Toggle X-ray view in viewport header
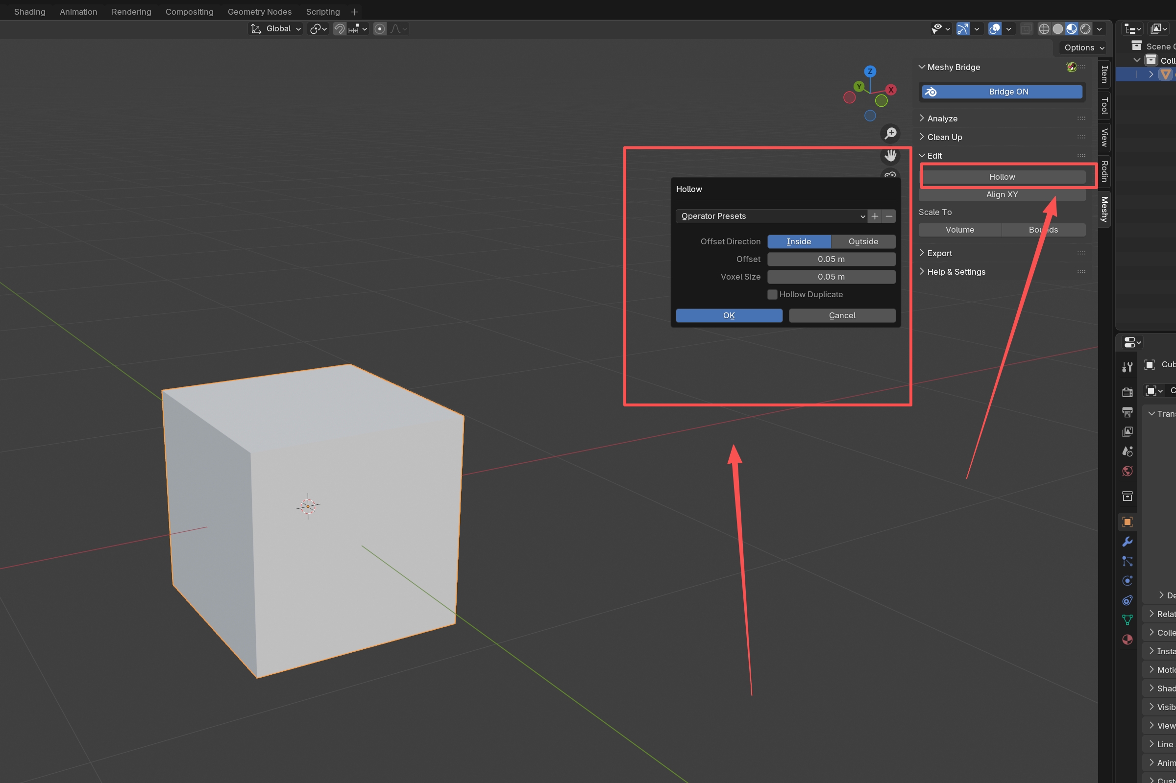Viewport: 1176px width, 783px height. [1026, 29]
